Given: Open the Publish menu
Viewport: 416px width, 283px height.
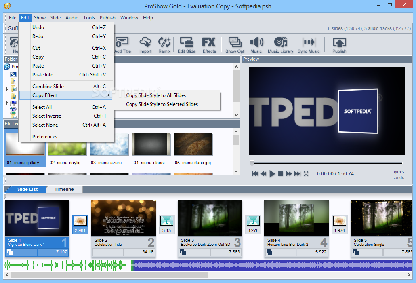Looking at the screenshot, I should click(107, 18).
